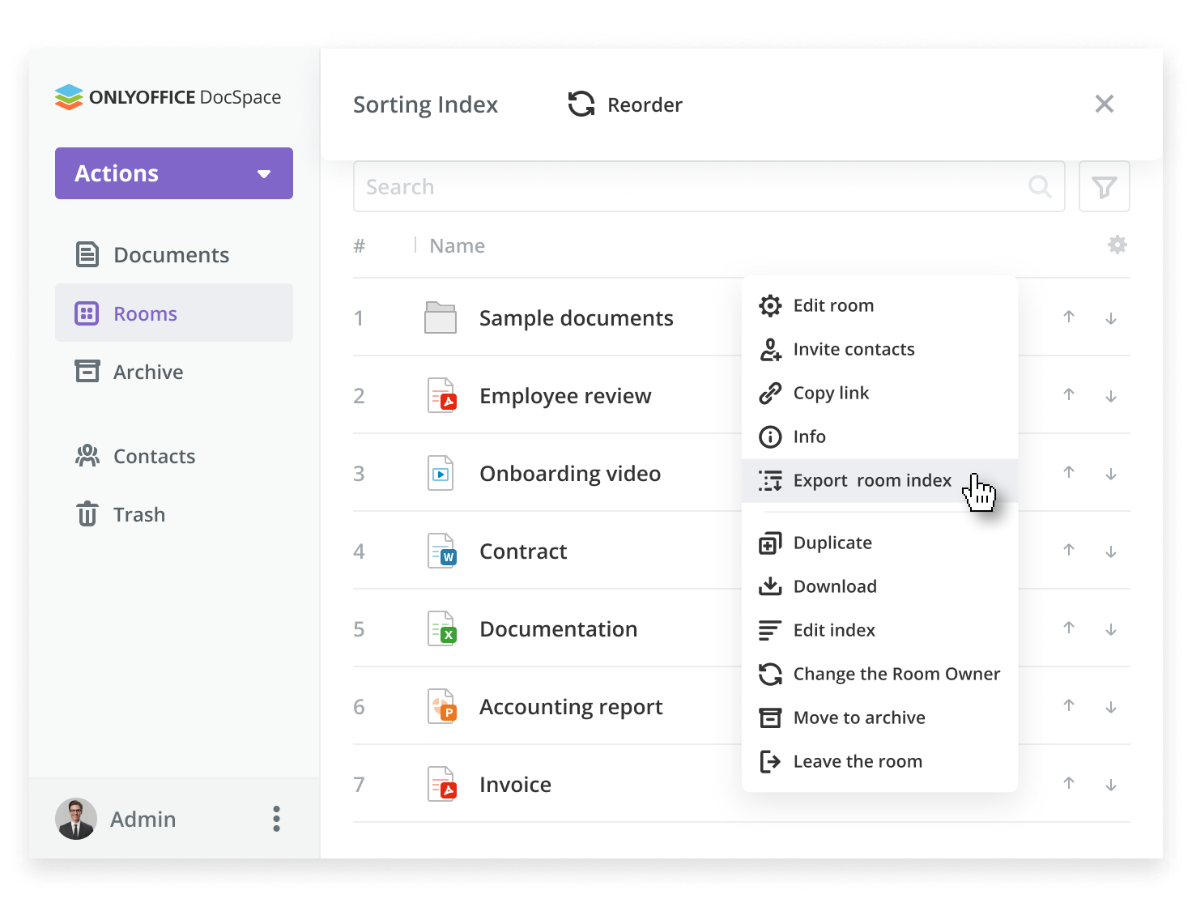This screenshot has width=1192, height=907.
Task: Click inside the Search input field
Action: tap(688, 187)
